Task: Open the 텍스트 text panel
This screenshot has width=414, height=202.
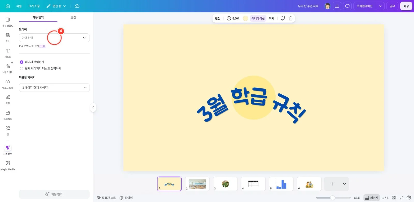Action: pyautogui.click(x=8, y=53)
